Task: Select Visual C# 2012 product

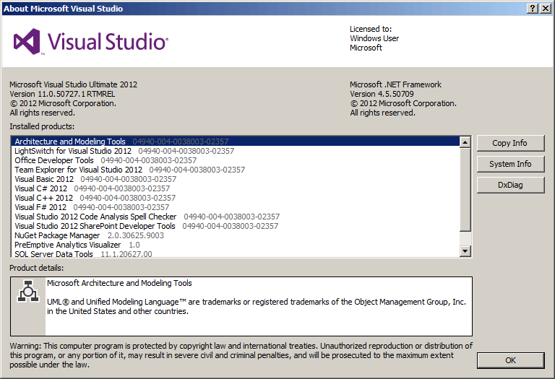Action: pyautogui.click(x=236, y=188)
